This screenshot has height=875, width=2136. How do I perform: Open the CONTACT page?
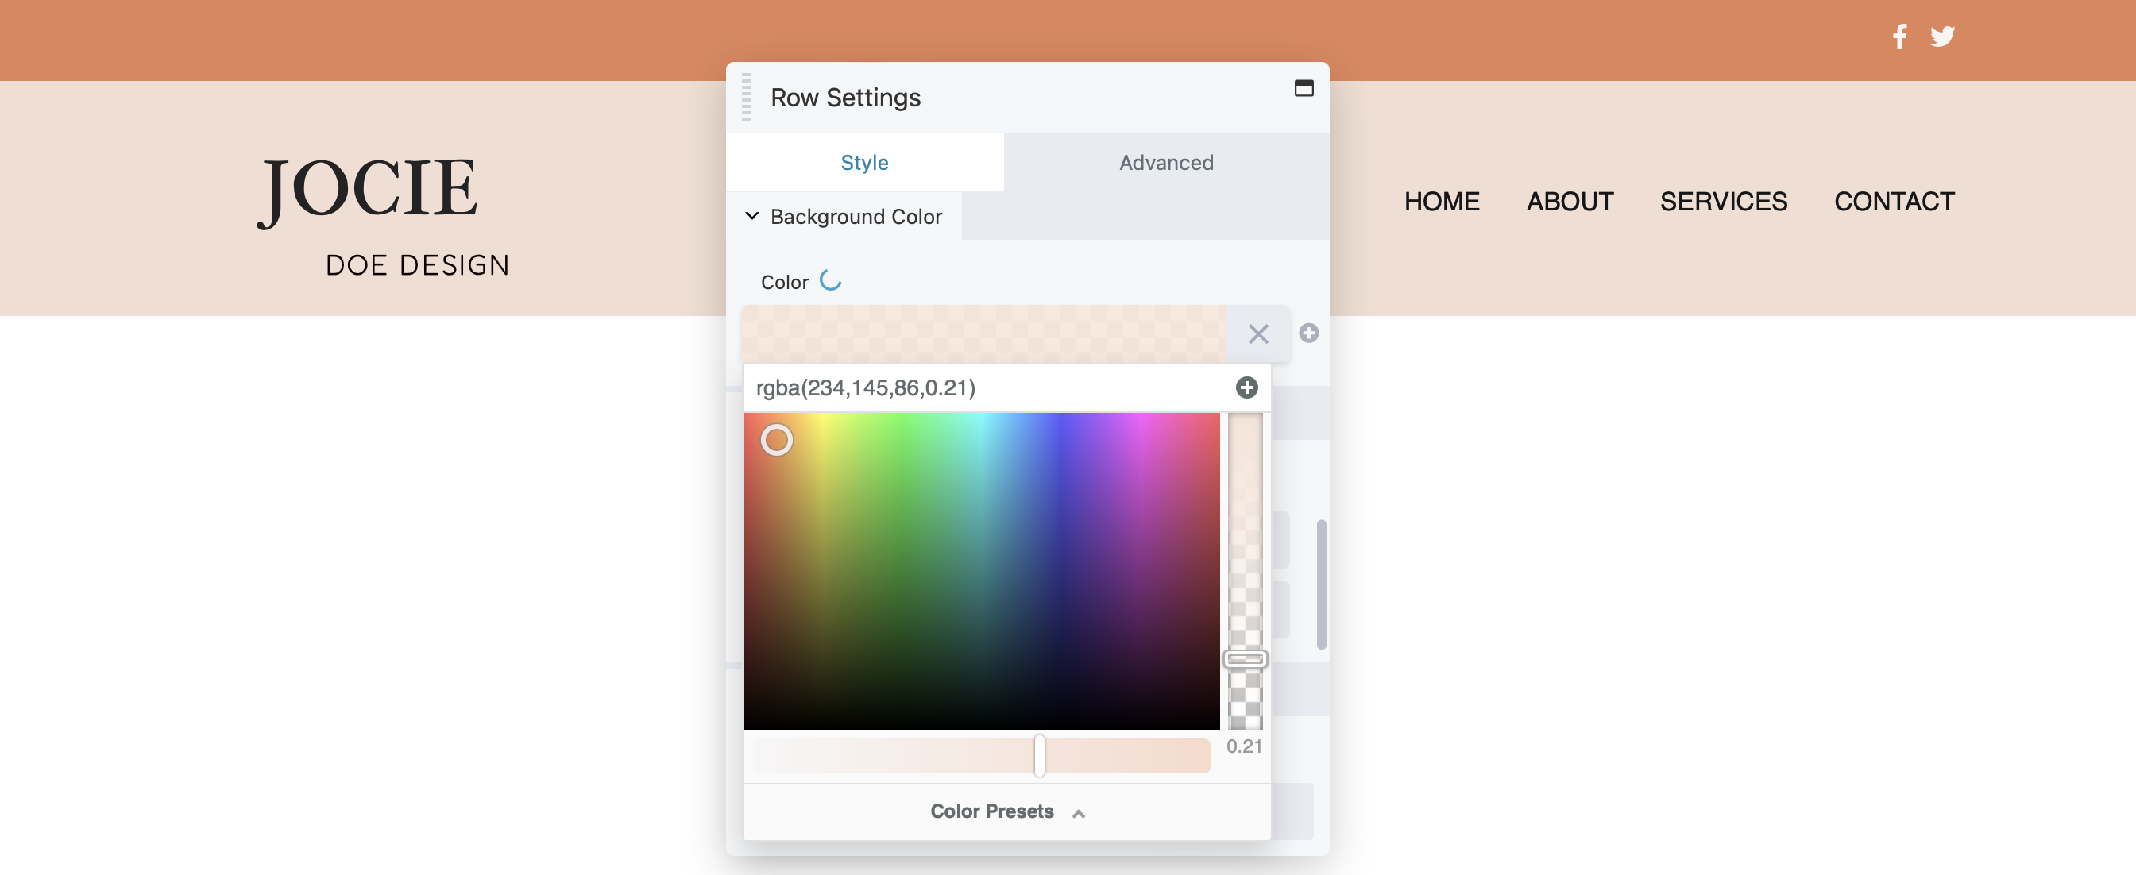point(1894,202)
